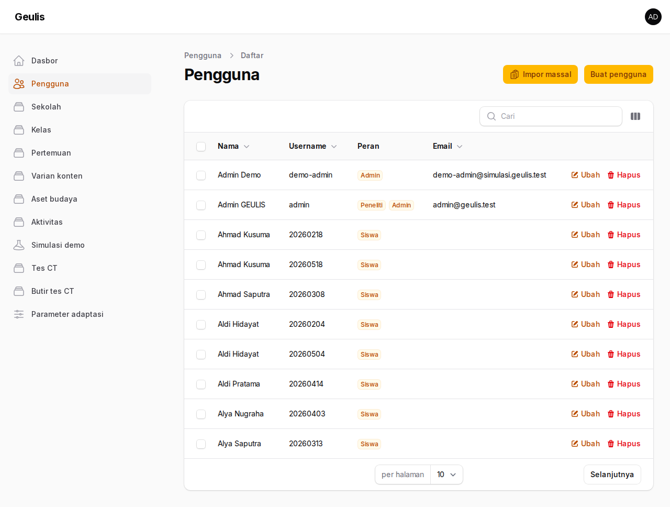
Task: Click the Buat pengguna button
Action: point(619,74)
